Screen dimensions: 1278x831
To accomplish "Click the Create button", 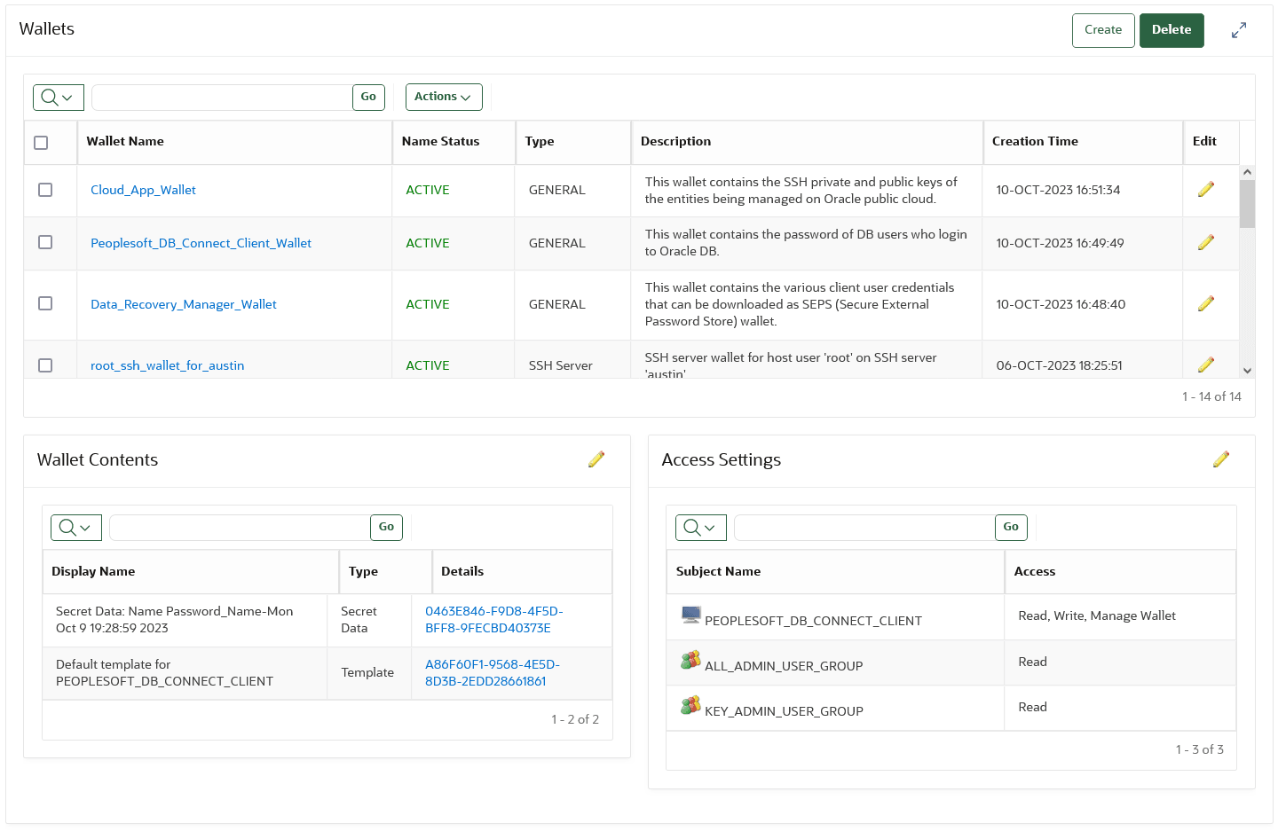I will [1102, 29].
